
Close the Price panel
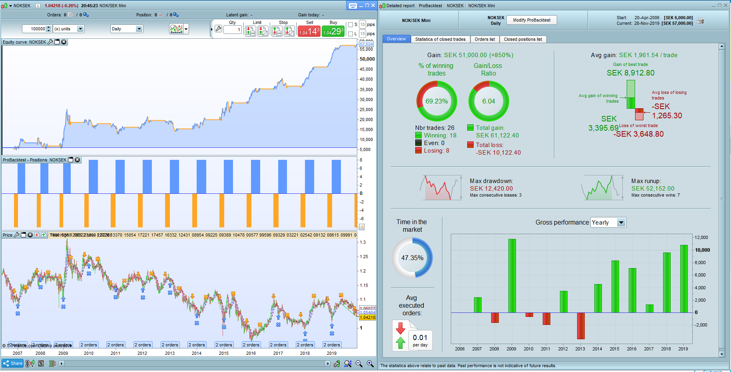(x=30, y=235)
